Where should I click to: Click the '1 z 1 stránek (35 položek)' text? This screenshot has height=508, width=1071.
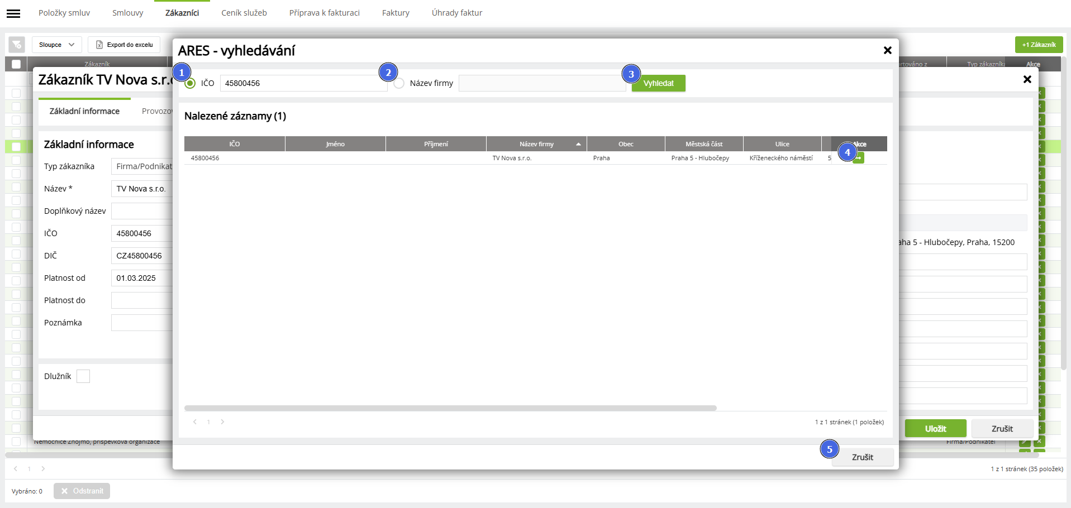(x=1027, y=469)
